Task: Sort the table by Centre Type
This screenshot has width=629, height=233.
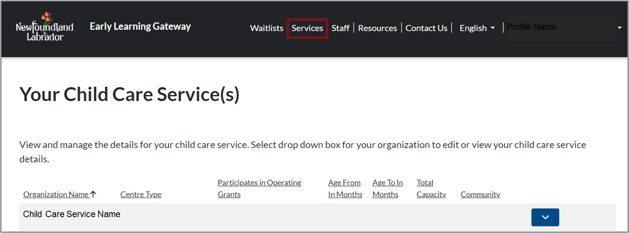Action: coord(141,194)
